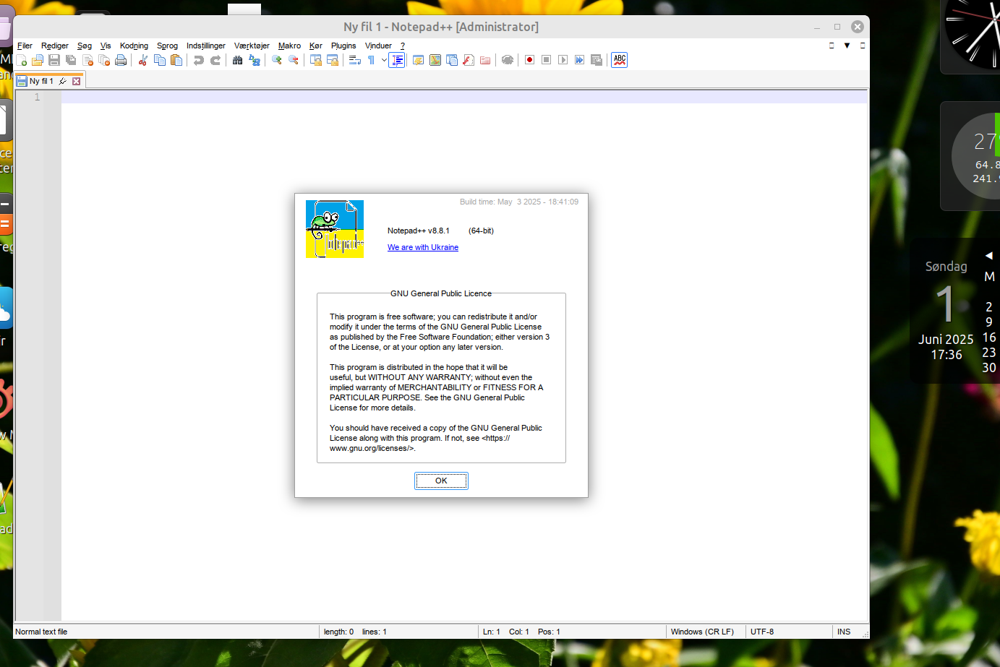Open Find with the binoculars icon
This screenshot has width=1000, height=667.
(237, 60)
